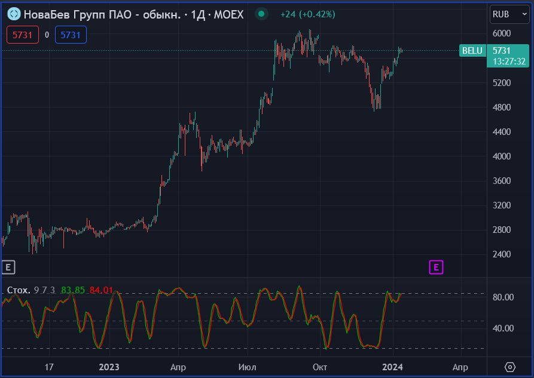This screenshot has width=534, height=378.
Task: Click the 17 date axis label
Action: [x=49, y=367]
